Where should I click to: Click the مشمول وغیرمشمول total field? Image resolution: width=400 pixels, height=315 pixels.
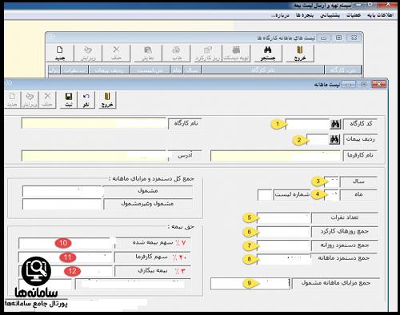62,205
